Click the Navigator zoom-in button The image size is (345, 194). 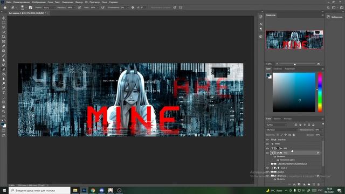[319, 64]
